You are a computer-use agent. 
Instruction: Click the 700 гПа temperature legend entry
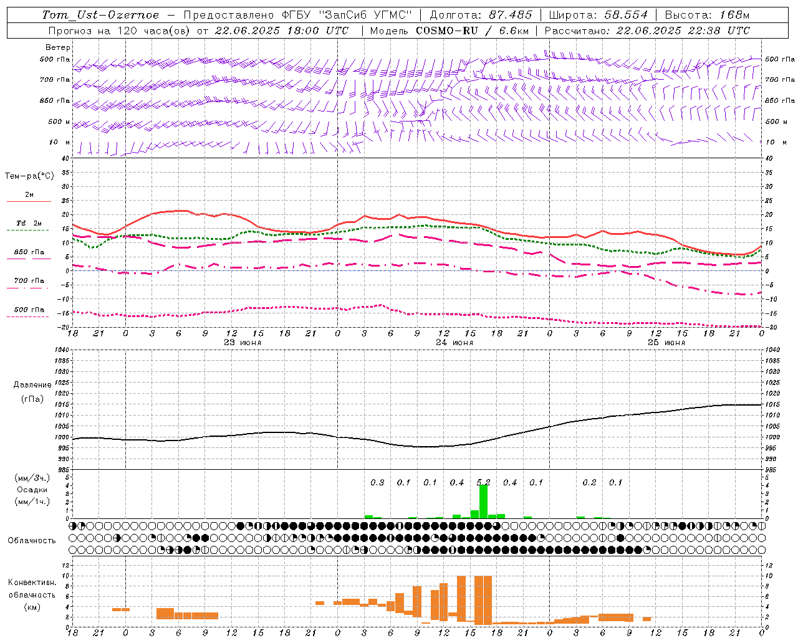[29, 281]
